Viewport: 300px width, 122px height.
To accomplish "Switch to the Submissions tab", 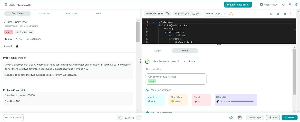I will (71, 13).
